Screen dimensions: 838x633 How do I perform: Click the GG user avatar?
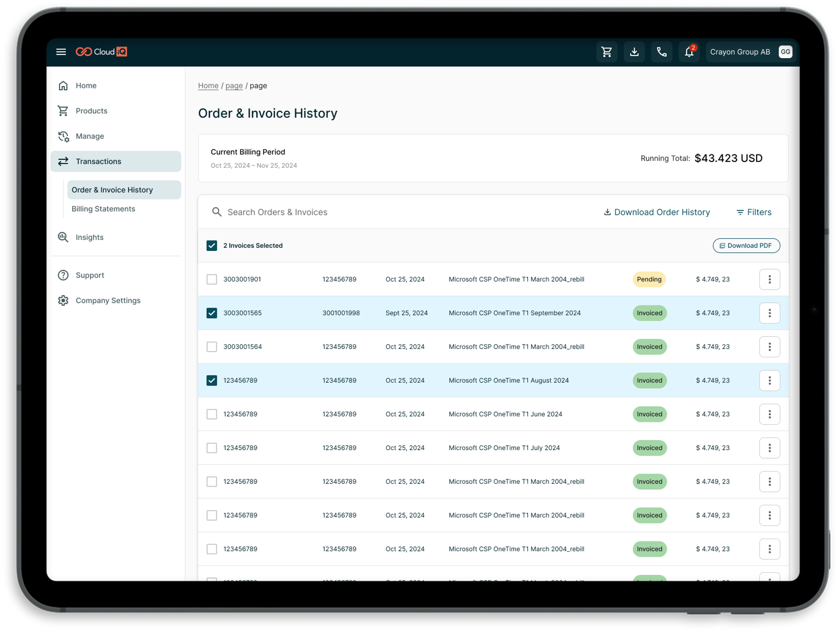(785, 52)
